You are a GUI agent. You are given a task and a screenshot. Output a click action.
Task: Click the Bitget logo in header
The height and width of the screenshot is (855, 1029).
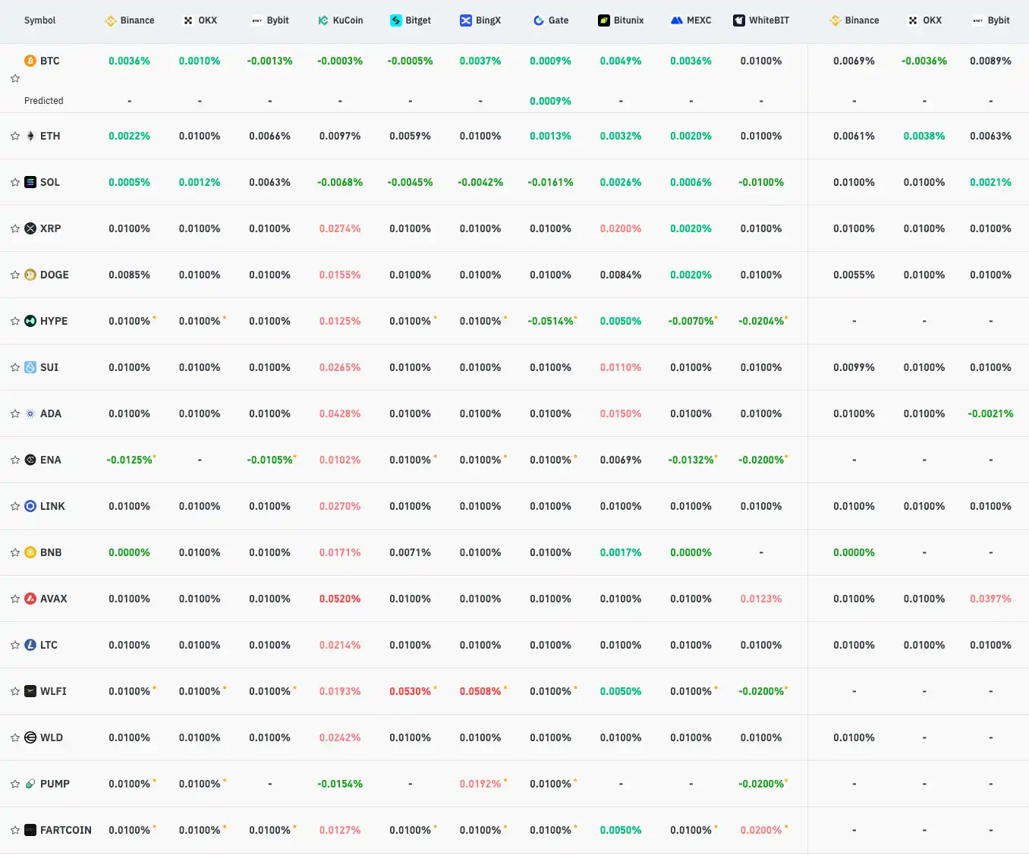tap(395, 20)
